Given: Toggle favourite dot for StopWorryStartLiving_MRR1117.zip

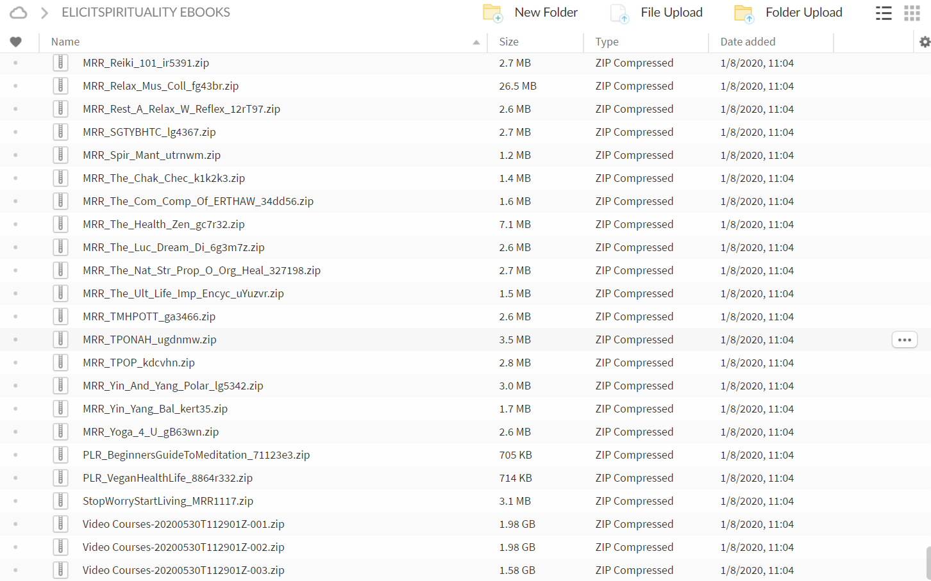Looking at the screenshot, I should pyautogui.click(x=15, y=501).
